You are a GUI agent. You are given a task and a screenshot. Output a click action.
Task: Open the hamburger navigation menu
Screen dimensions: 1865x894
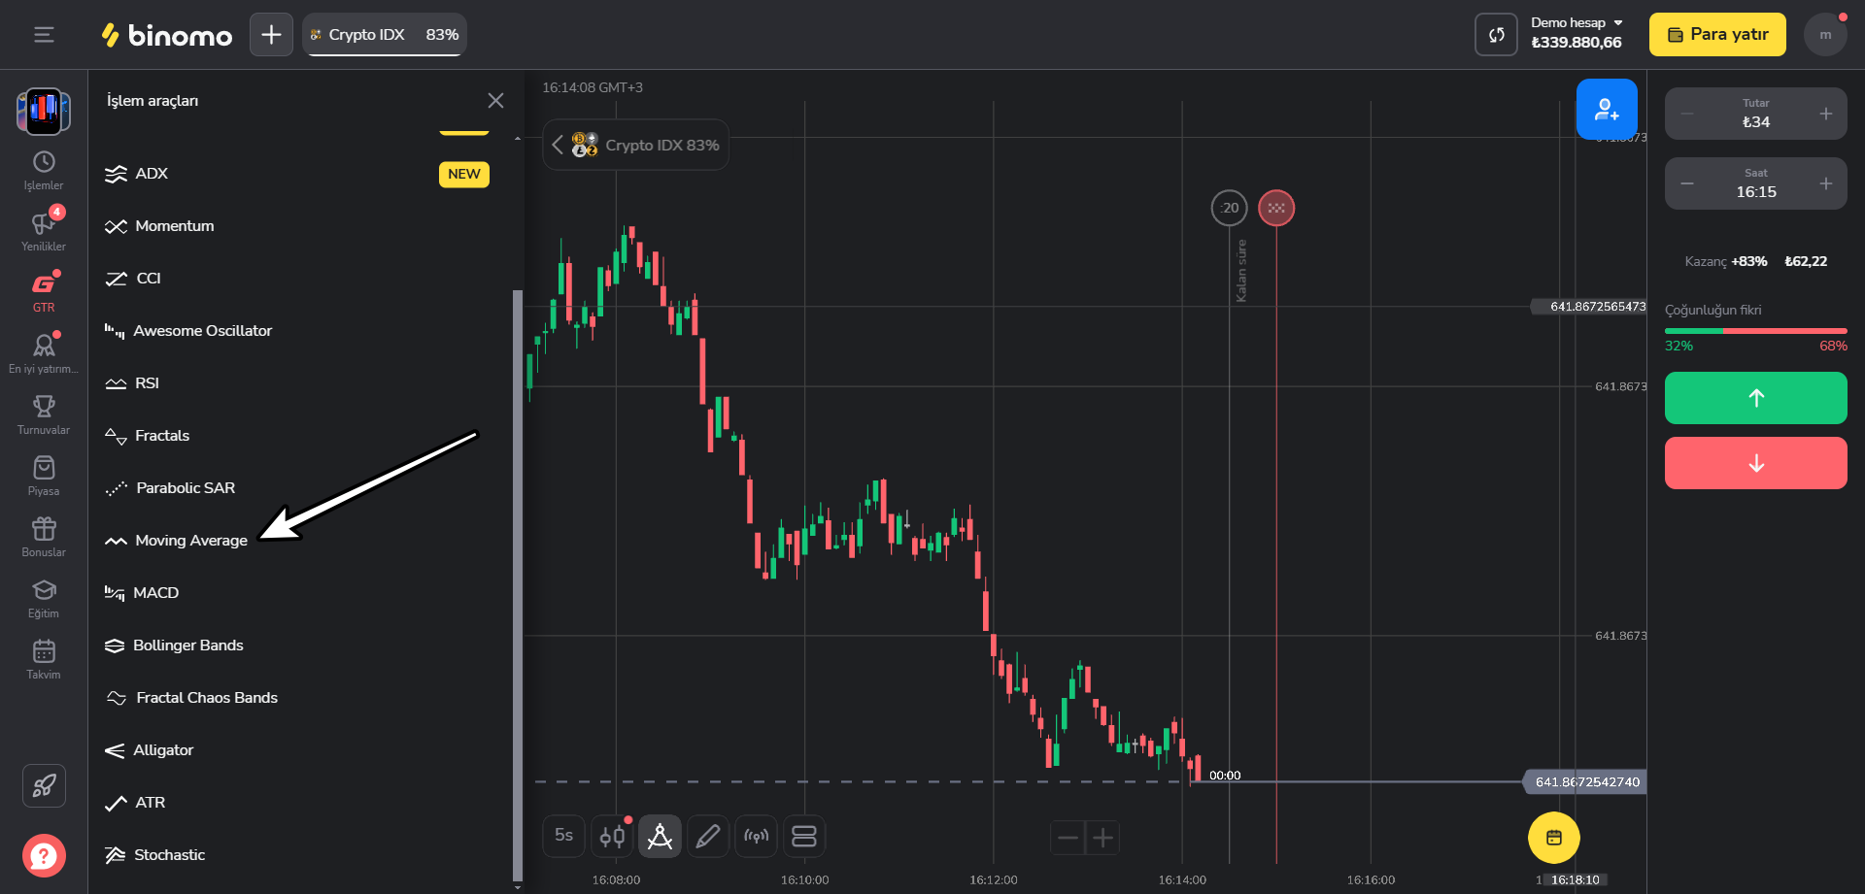click(43, 34)
